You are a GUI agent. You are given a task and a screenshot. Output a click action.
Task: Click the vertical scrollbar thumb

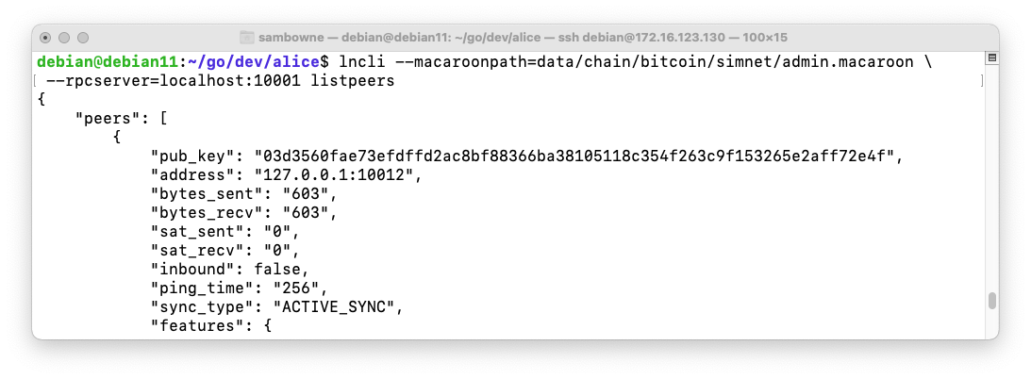tap(991, 301)
